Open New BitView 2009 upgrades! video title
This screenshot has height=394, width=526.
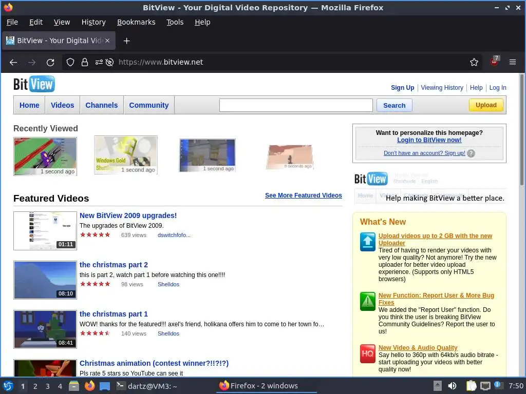[128, 215]
